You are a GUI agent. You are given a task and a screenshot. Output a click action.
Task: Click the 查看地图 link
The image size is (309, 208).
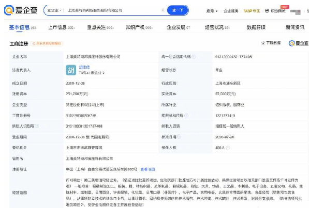click(148, 169)
